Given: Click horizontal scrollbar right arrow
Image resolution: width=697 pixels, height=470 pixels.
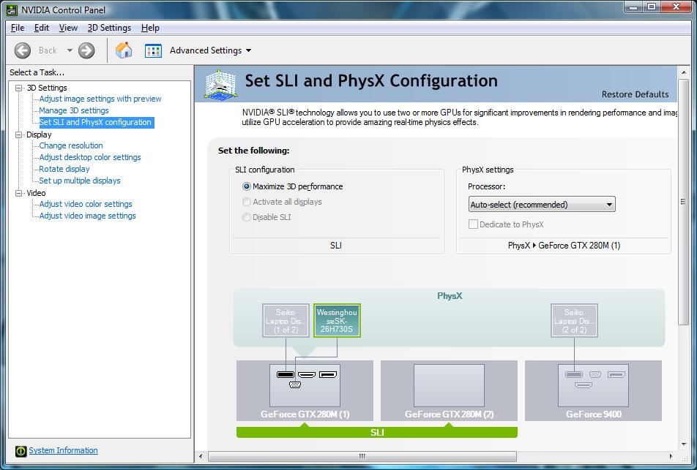Looking at the screenshot, I should click(671, 456).
